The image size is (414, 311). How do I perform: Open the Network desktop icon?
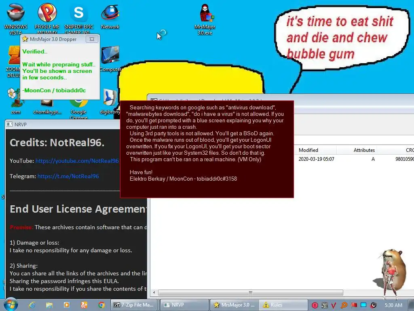(110, 16)
